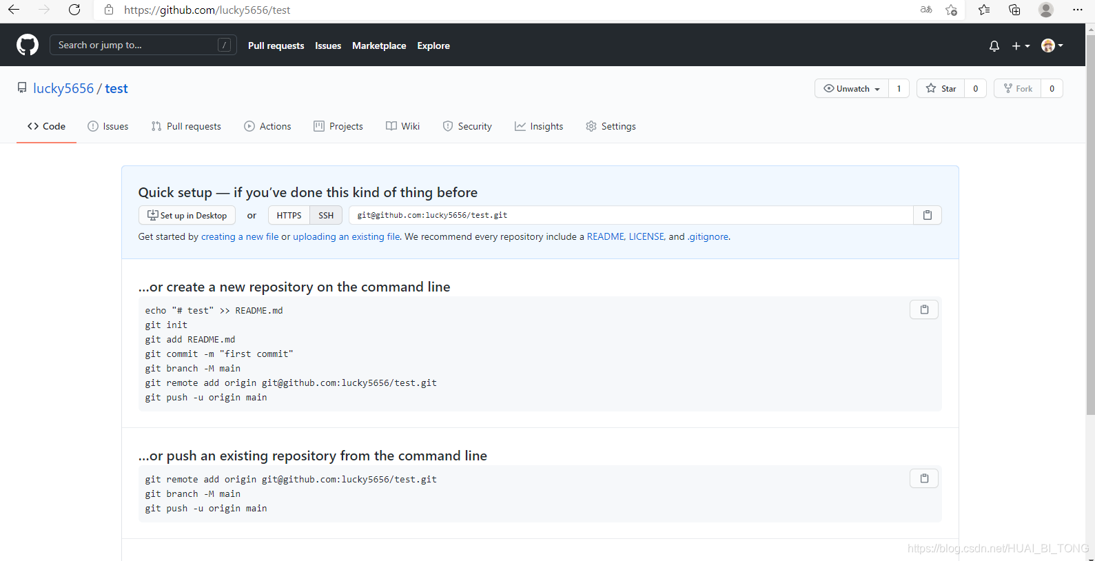
Task: Open the plus create-new dropdown
Action: [1021, 46]
